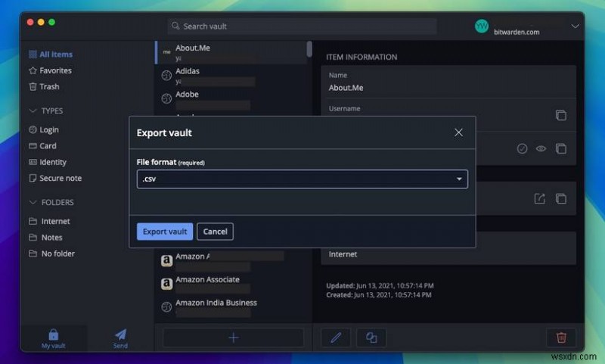605x364 pixels.
Task: Click the Amazon Associate logo icon
Action: tap(166, 284)
